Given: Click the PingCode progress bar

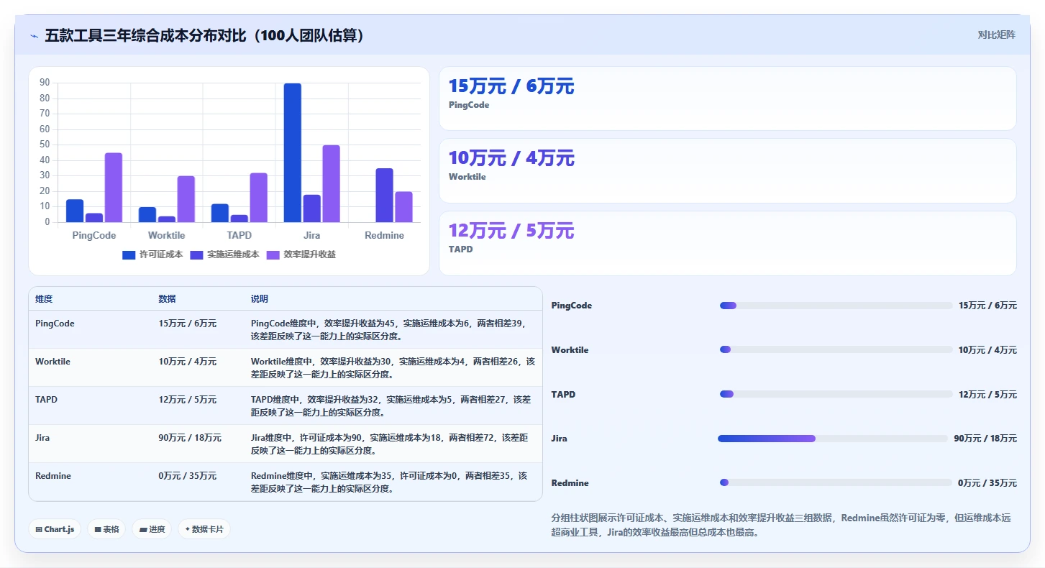Looking at the screenshot, I should (836, 306).
